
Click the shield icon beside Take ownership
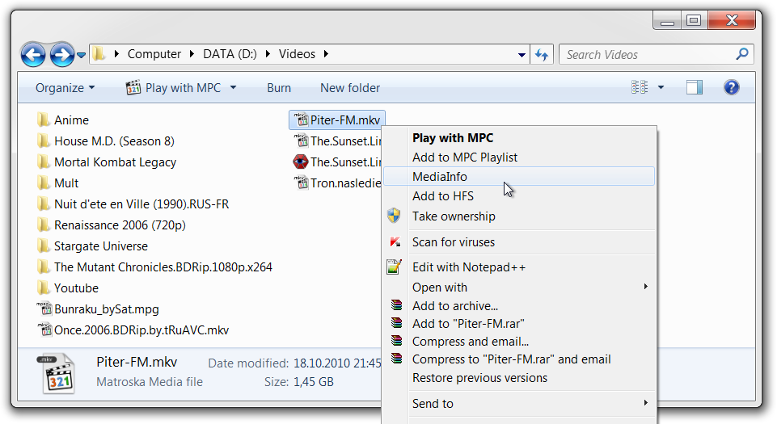coord(394,216)
